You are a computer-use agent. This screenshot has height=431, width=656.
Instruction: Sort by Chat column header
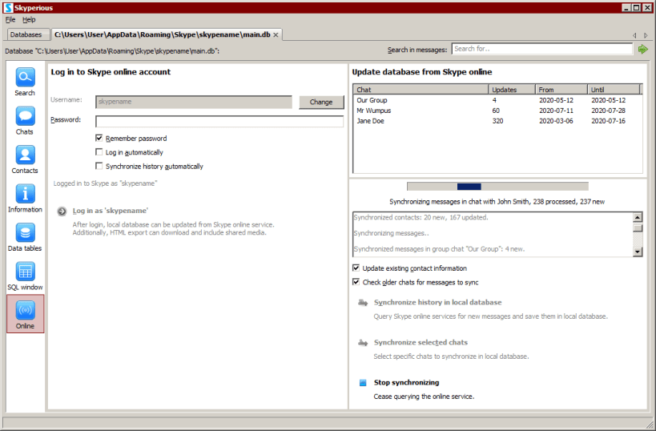[x=421, y=90]
